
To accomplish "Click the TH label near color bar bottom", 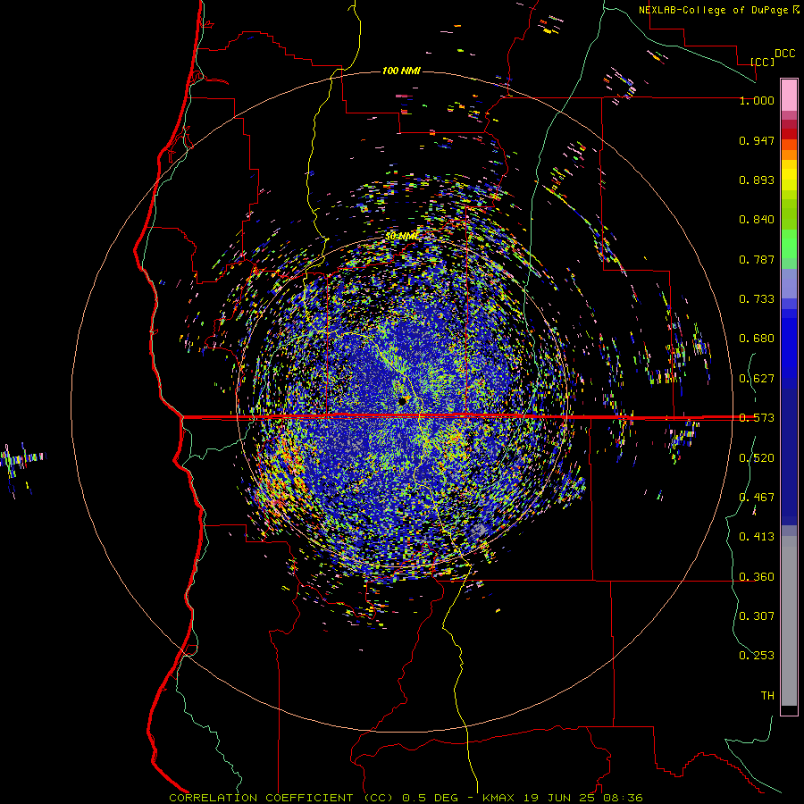I will pyautogui.click(x=767, y=696).
